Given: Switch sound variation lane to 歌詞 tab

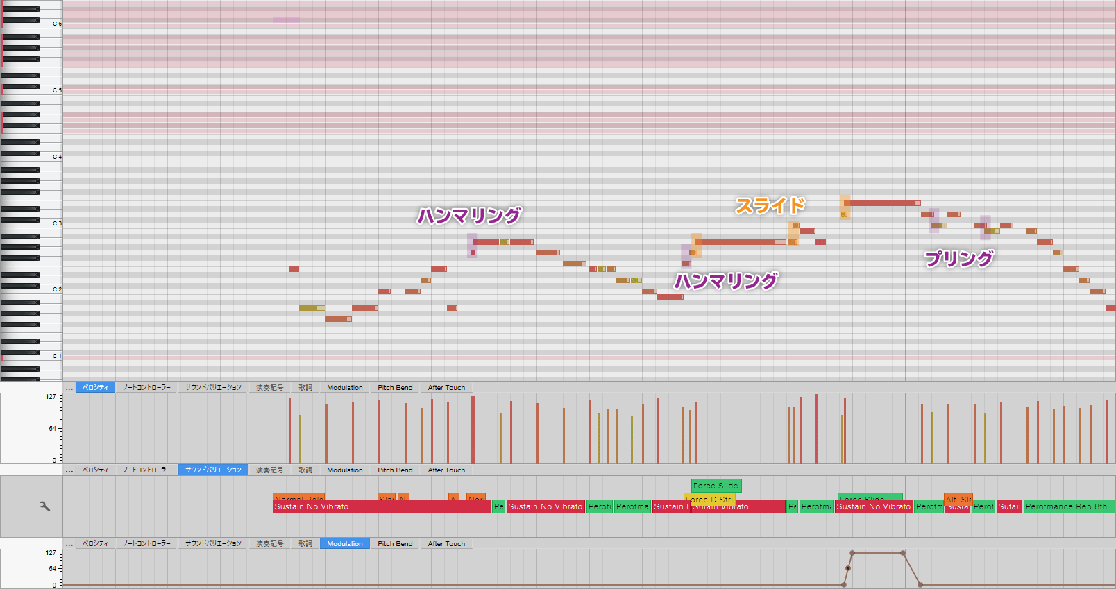Looking at the screenshot, I should coord(305,470).
